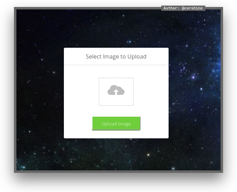Viewport: 237px width, 192px height.
Task: Click the upward arrow inside the cloud
Action: pyautogui.click(x=116, y=92)
